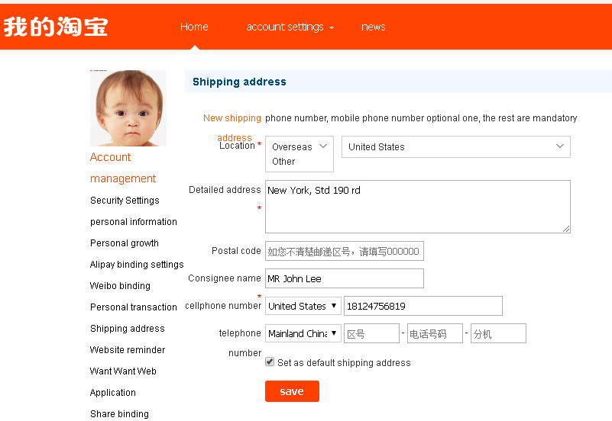Open the cellphone country code dropdown
Image resolution: width=612 pixels, height=421 pixels.
(303, 306)
